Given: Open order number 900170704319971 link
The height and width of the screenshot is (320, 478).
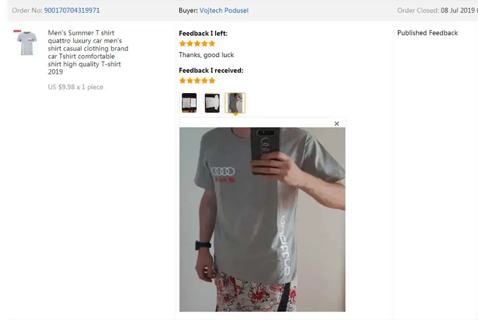Looking at the screenshot, I should pos(72,11).
